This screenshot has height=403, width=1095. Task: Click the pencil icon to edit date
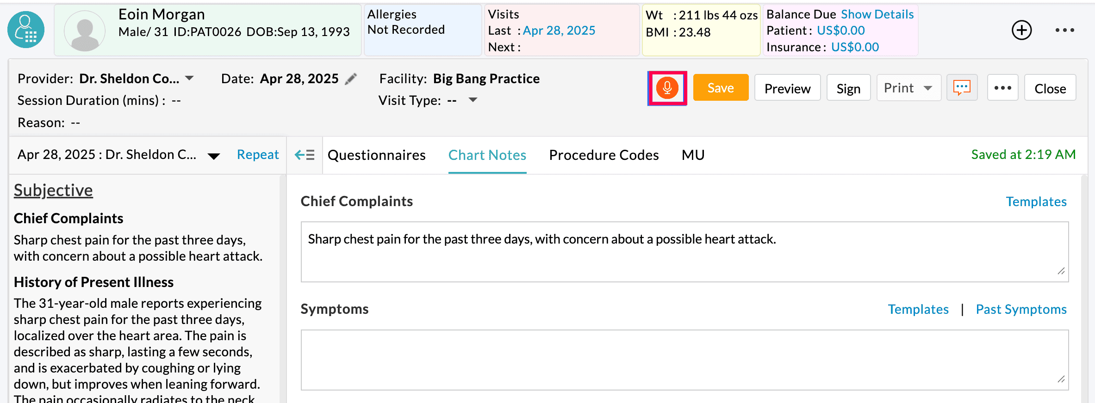[351, 79]
